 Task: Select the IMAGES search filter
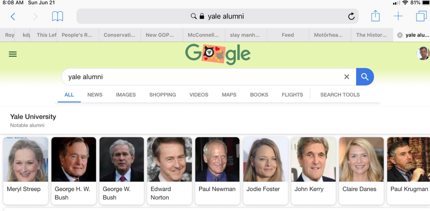tap(125, 95)
